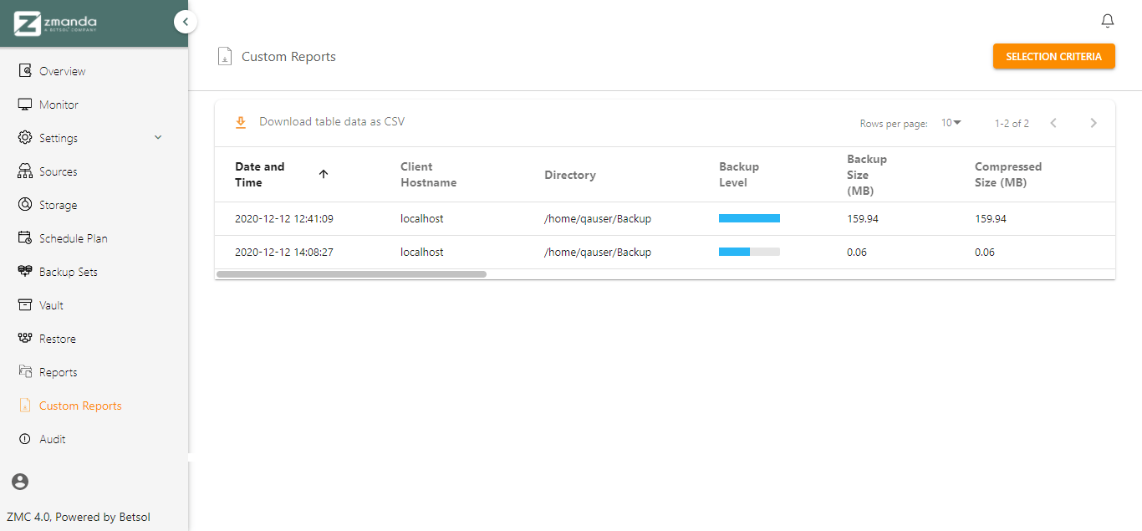This screenshot has height=531, width=1142.
Task: Click the Vault archive icon
Action: (x=25, y=305)
